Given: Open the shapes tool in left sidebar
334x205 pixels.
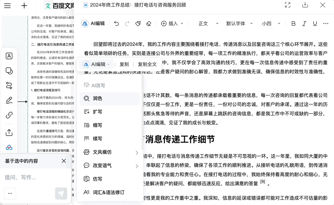Looking at the screenshot, I should (x=9, y=70).
